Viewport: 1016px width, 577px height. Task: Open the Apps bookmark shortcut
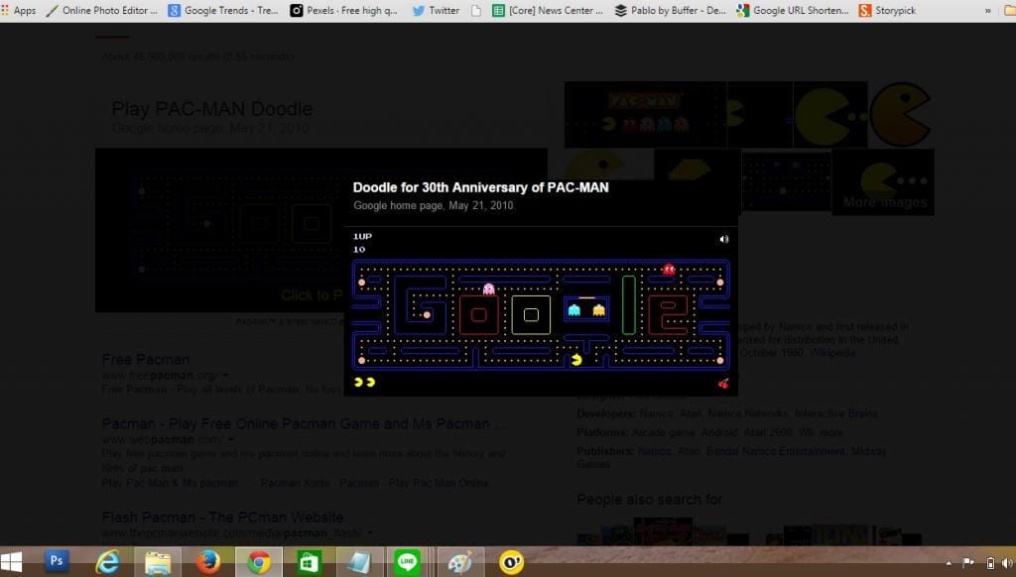(x=19, y=10)
